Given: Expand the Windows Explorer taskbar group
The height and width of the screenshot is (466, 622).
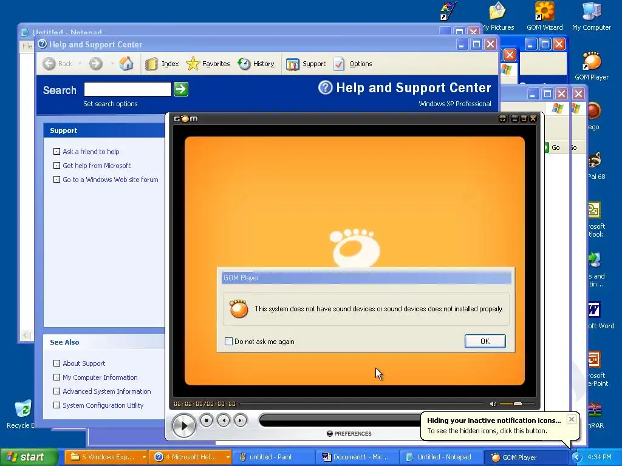Looking at the screenshot, I should click(x=144, y=458).
